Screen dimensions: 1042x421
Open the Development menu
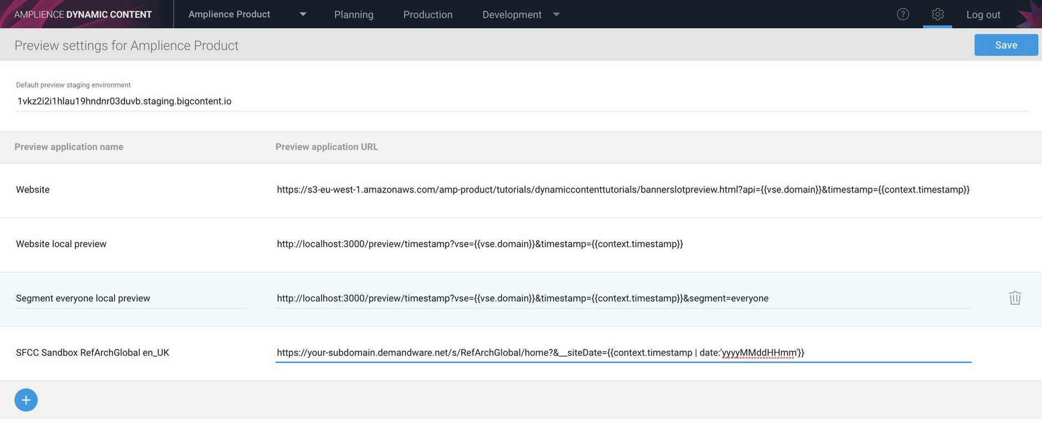click(x=512, y=14)
